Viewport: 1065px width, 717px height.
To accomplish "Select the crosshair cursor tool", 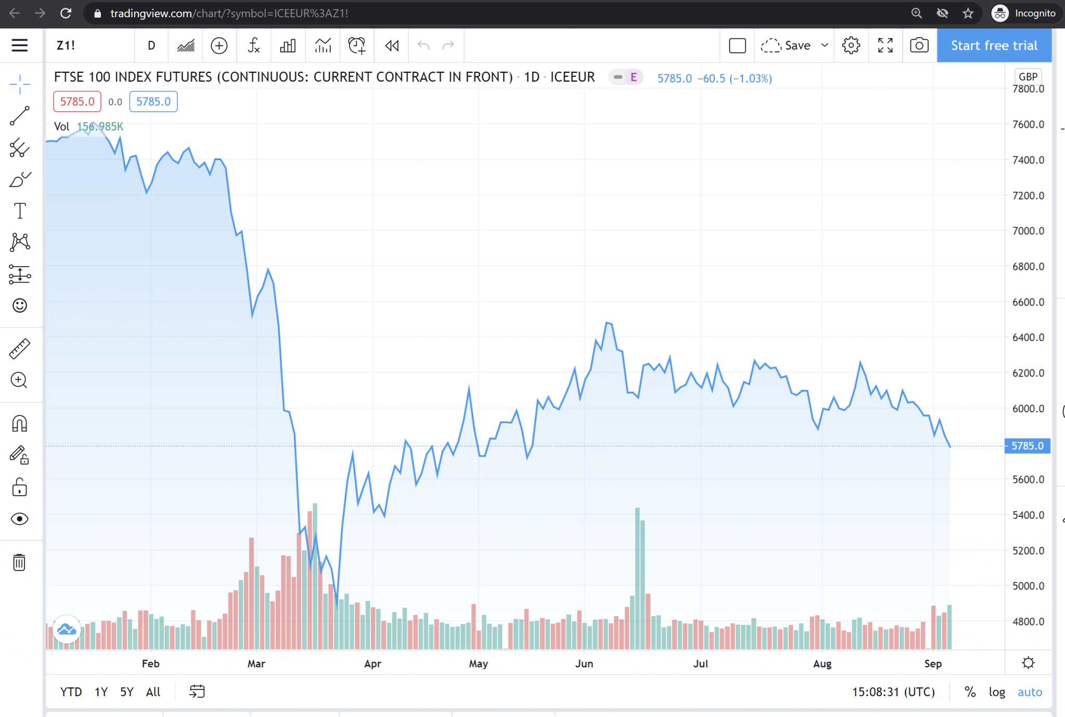I will pos(20,84).
